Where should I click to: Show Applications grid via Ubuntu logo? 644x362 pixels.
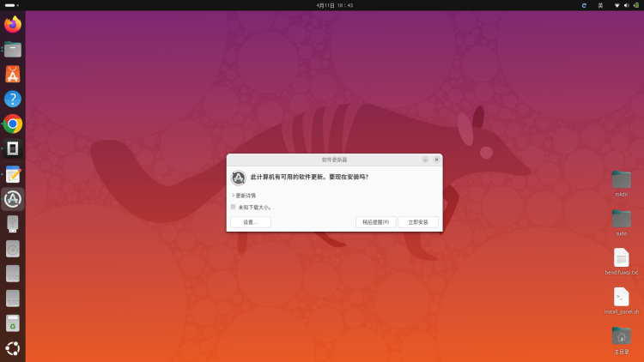[13, 348]
